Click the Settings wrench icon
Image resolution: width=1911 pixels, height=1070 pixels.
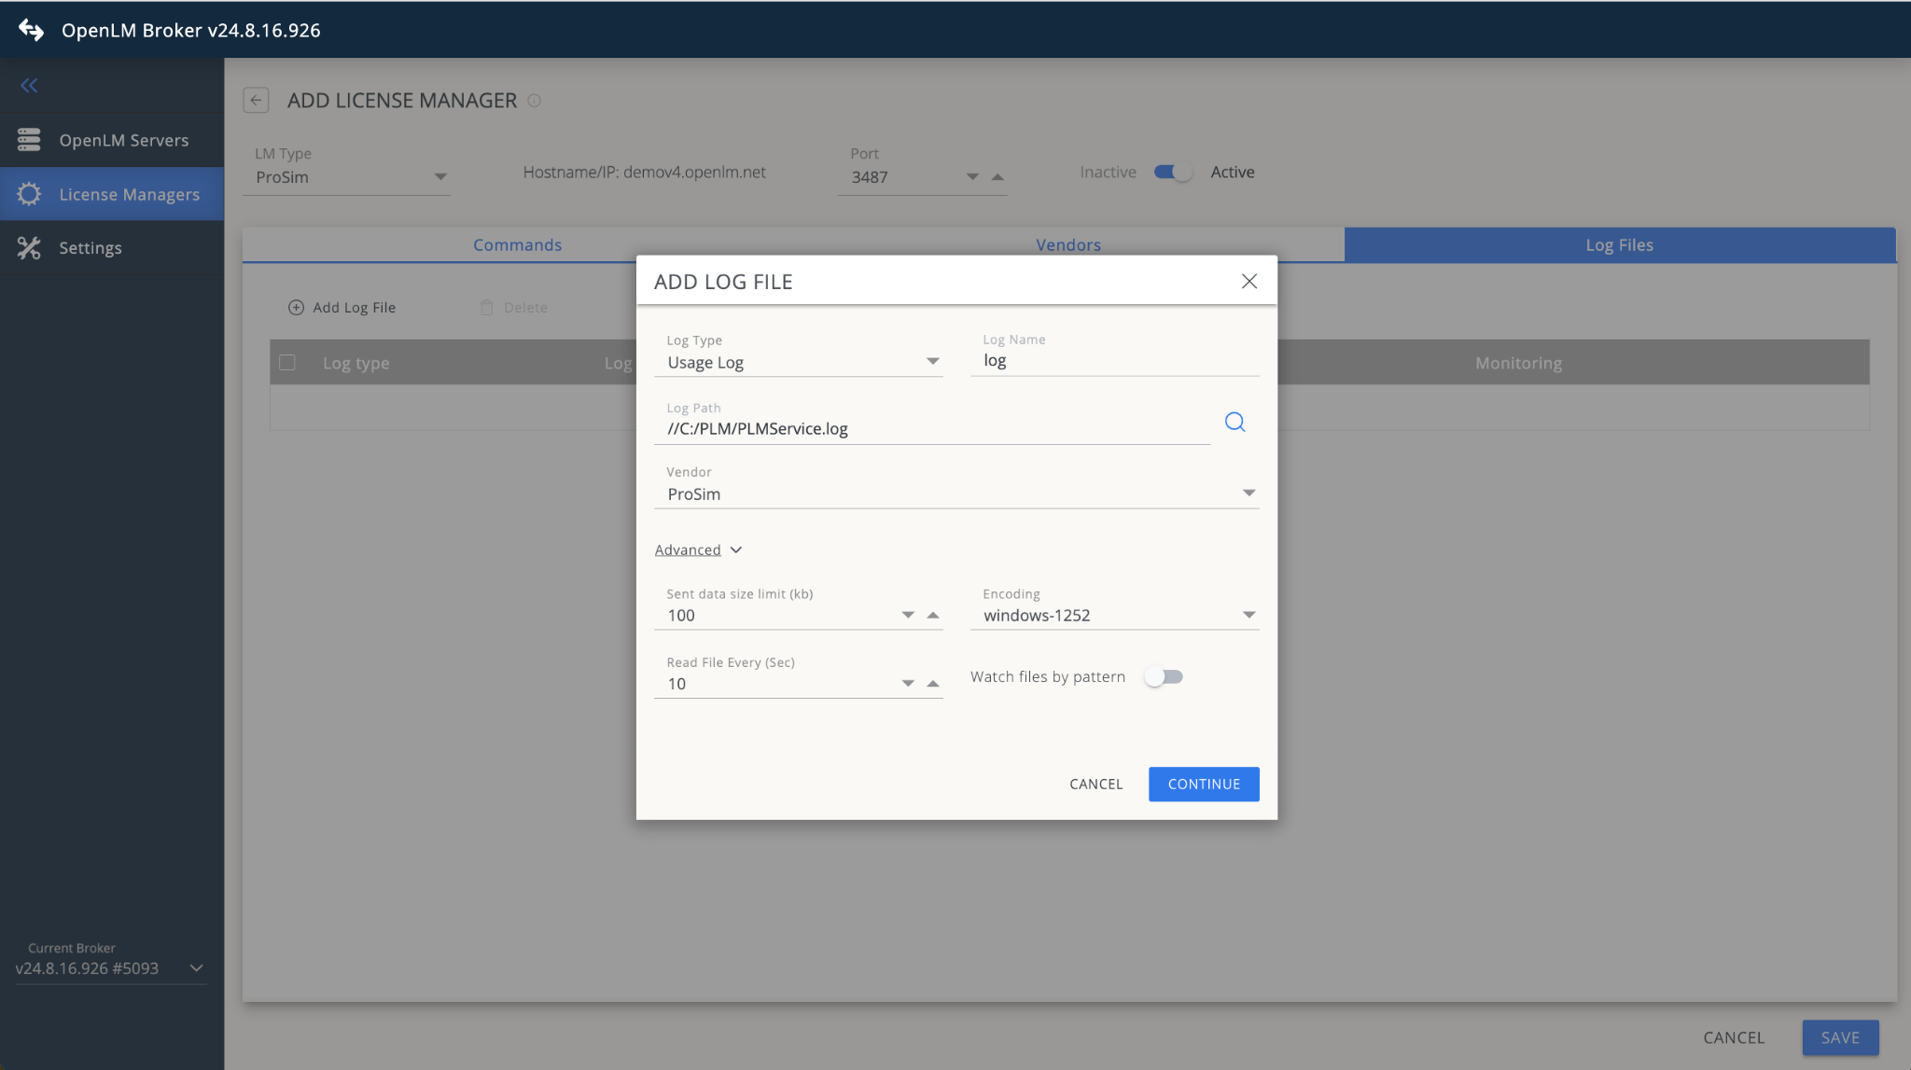coord(29,248)
